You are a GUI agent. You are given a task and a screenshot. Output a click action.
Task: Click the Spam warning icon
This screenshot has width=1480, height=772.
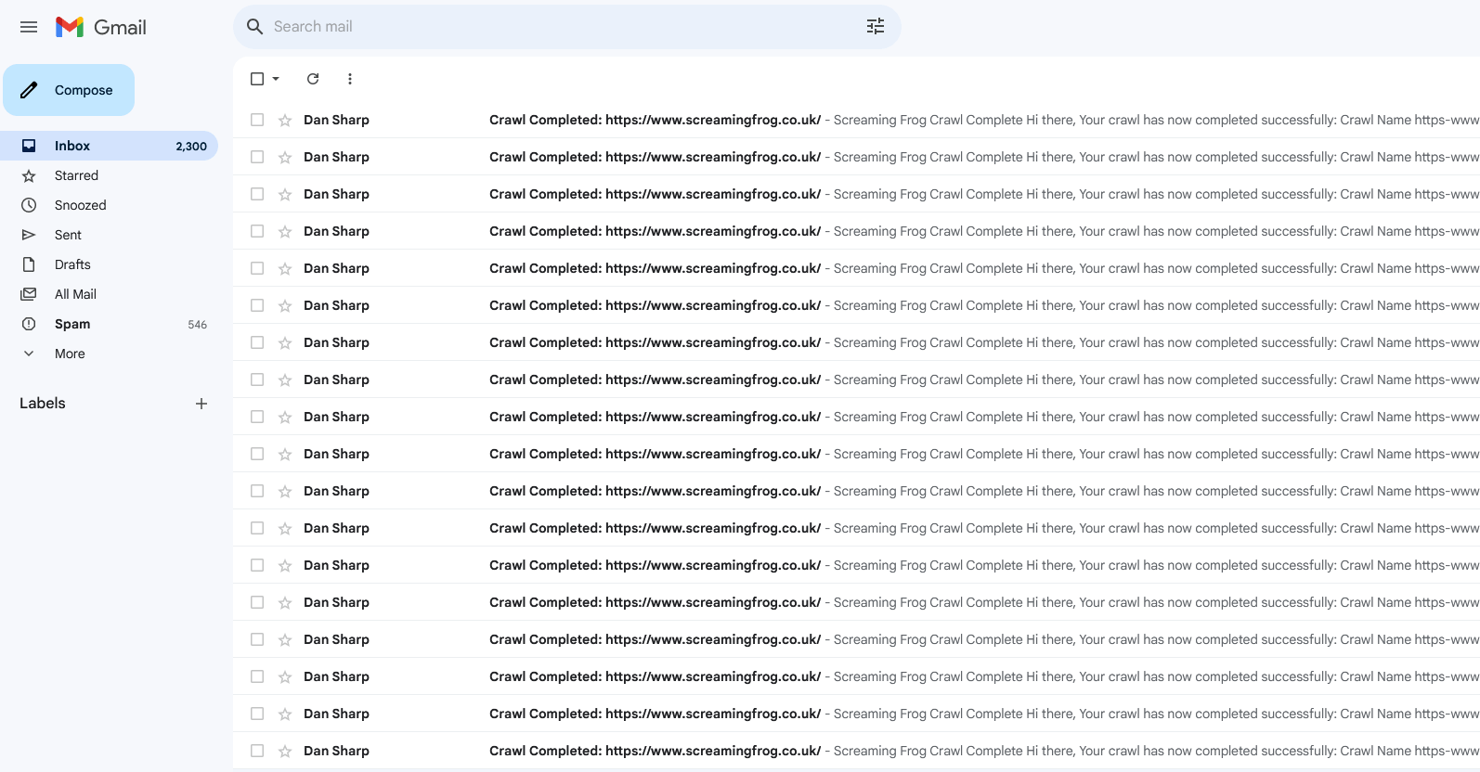(29, 324)
